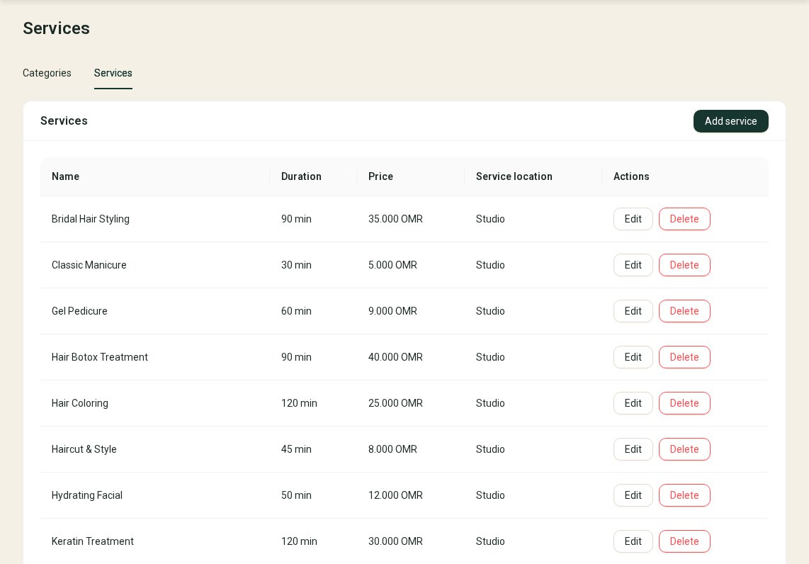Click the 9.000 OMR price value
Viewport: 809px width, 564px height.
coord(392,311)
